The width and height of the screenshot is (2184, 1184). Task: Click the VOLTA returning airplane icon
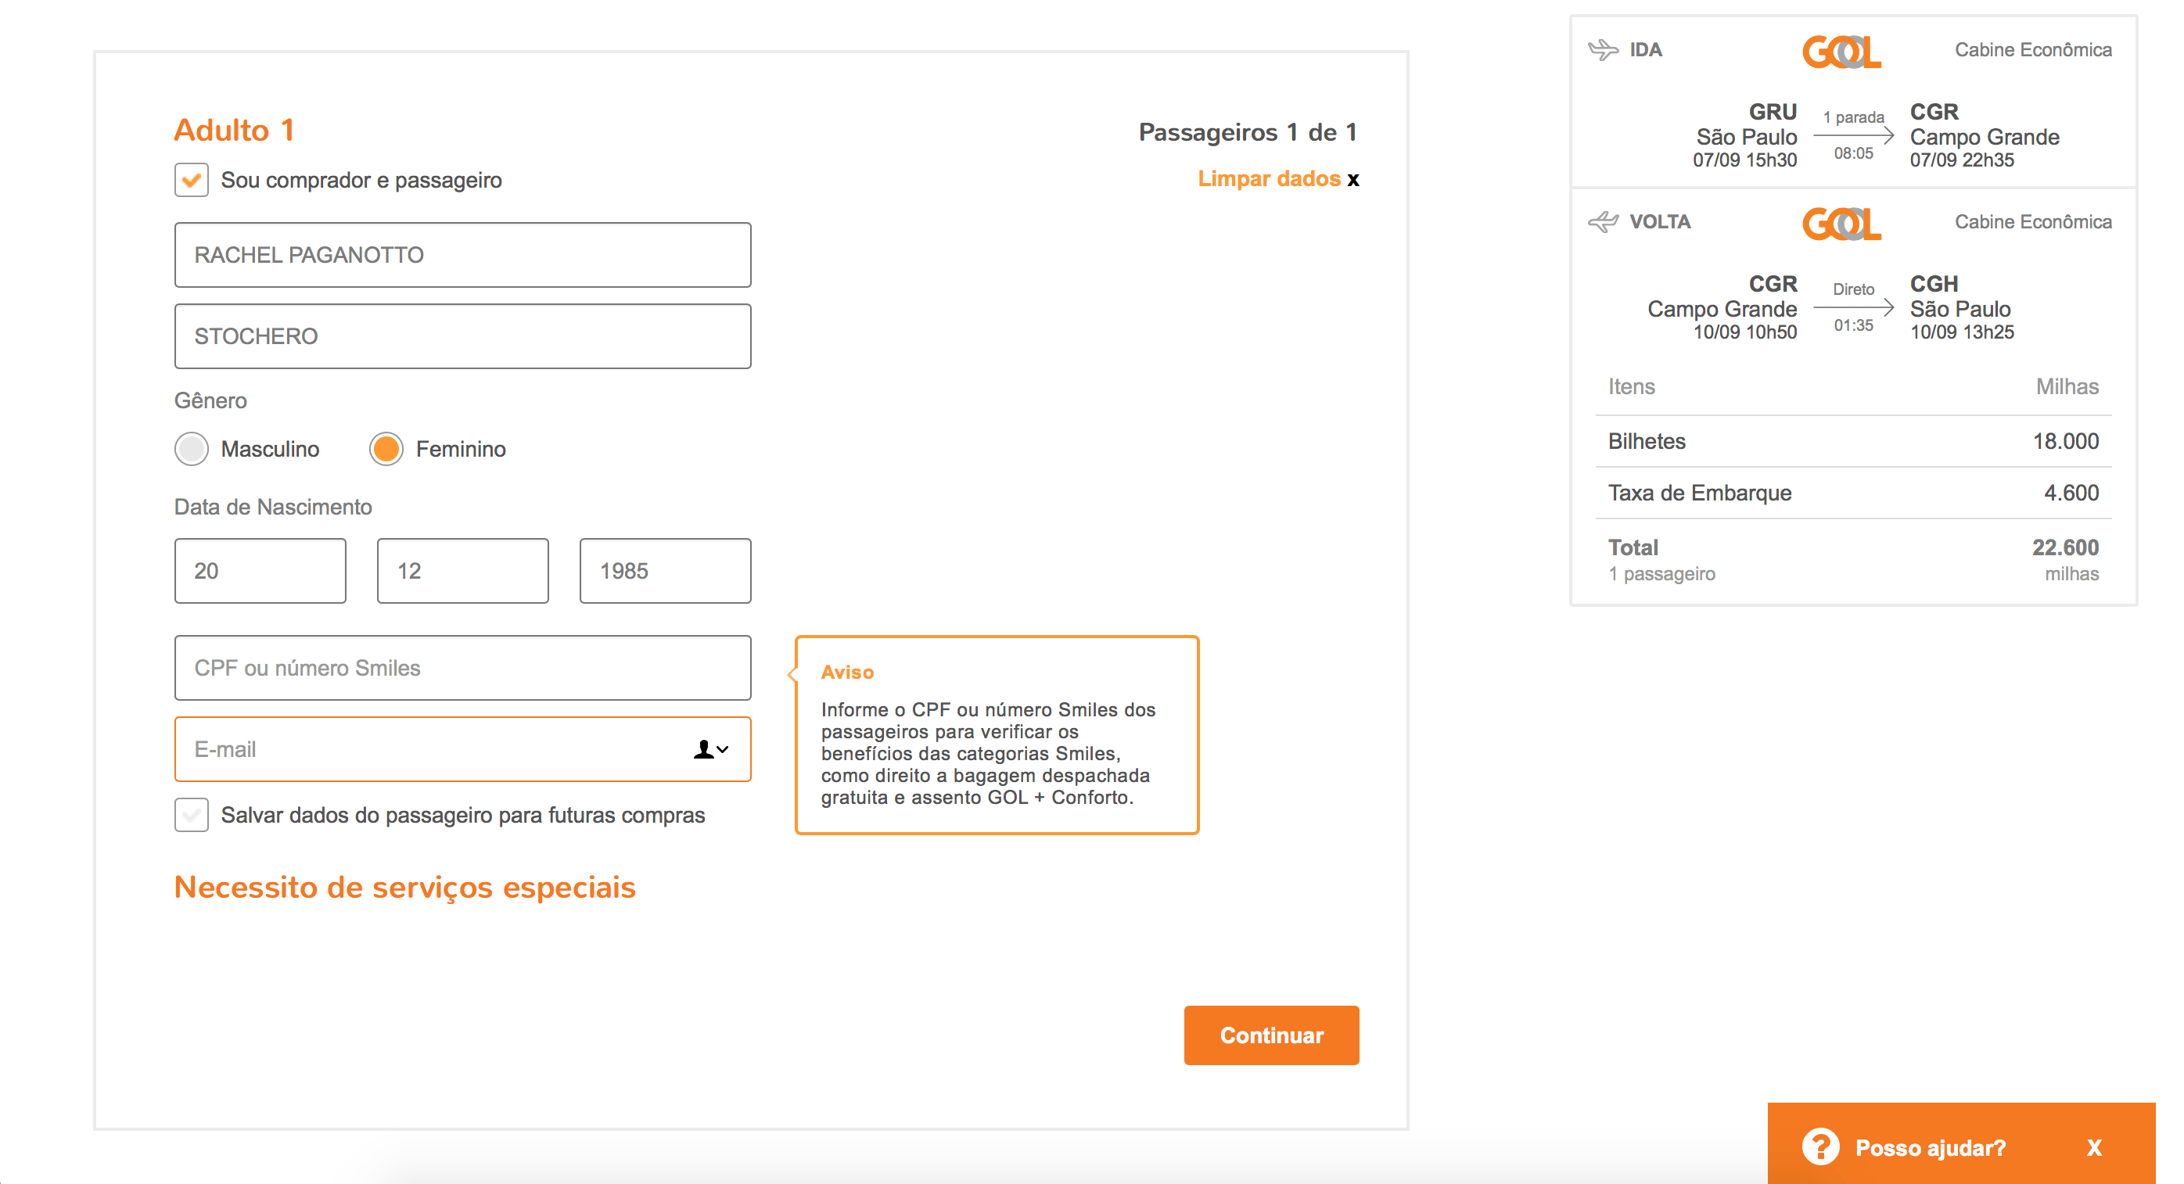click(x=1602, y=222)
